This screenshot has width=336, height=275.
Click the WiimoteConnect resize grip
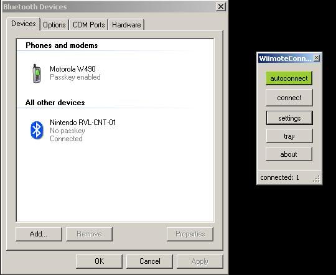pyautogui.click(x=317, y=179)
